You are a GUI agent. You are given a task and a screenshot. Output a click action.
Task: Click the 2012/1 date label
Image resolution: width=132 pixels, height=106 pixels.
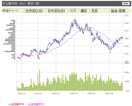21,93
